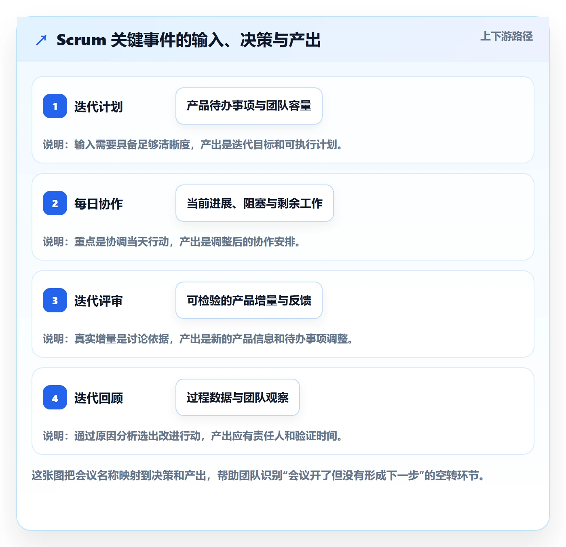Click the description starting 说明：输入需要具备足够清晰度
Screen dimensions: 566x547
tap(193, 144)
